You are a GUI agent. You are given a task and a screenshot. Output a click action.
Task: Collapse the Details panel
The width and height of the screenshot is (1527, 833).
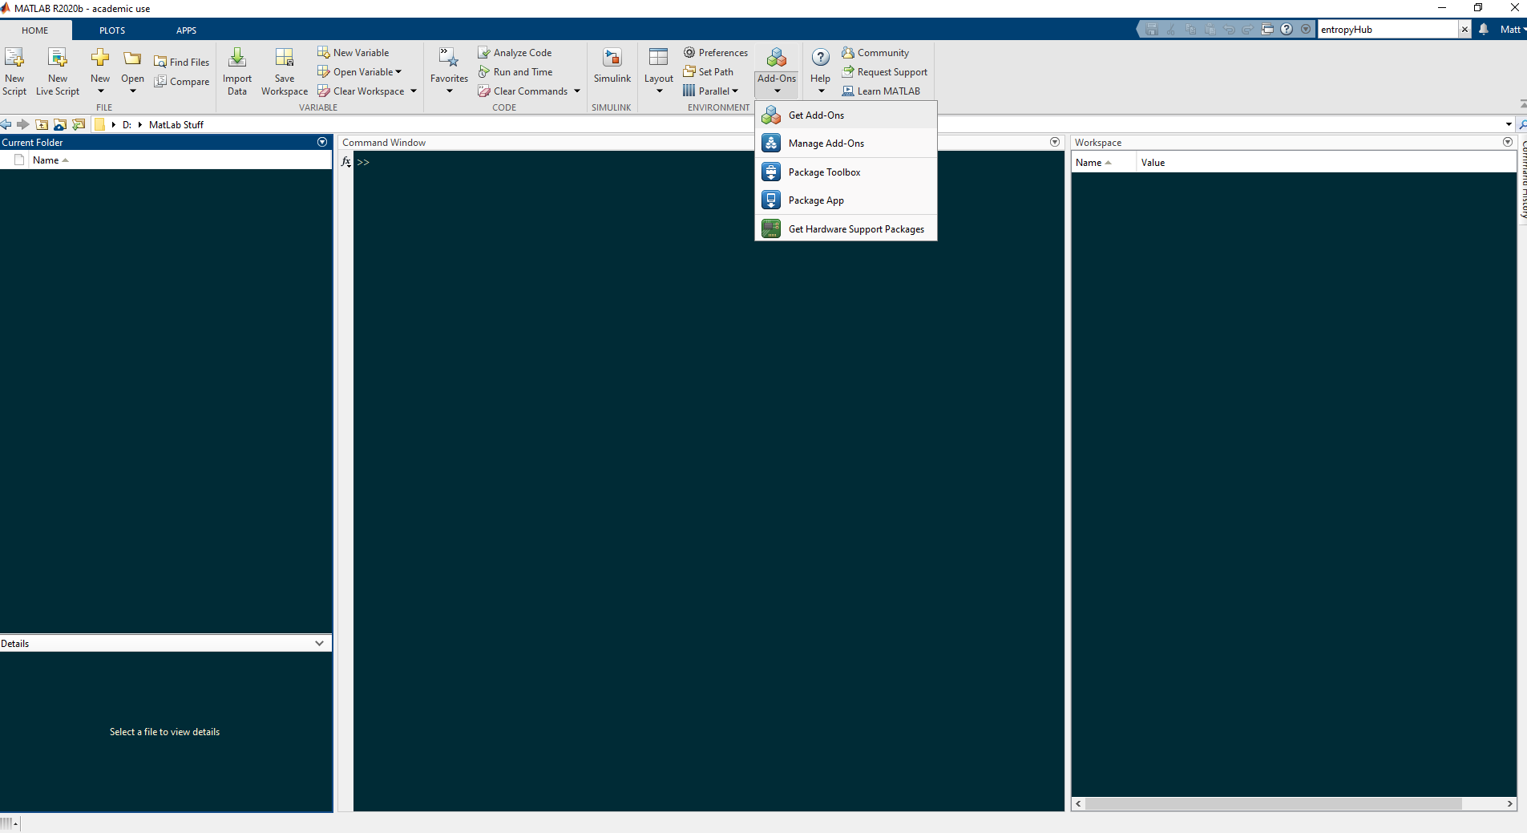tap(319, 643)
